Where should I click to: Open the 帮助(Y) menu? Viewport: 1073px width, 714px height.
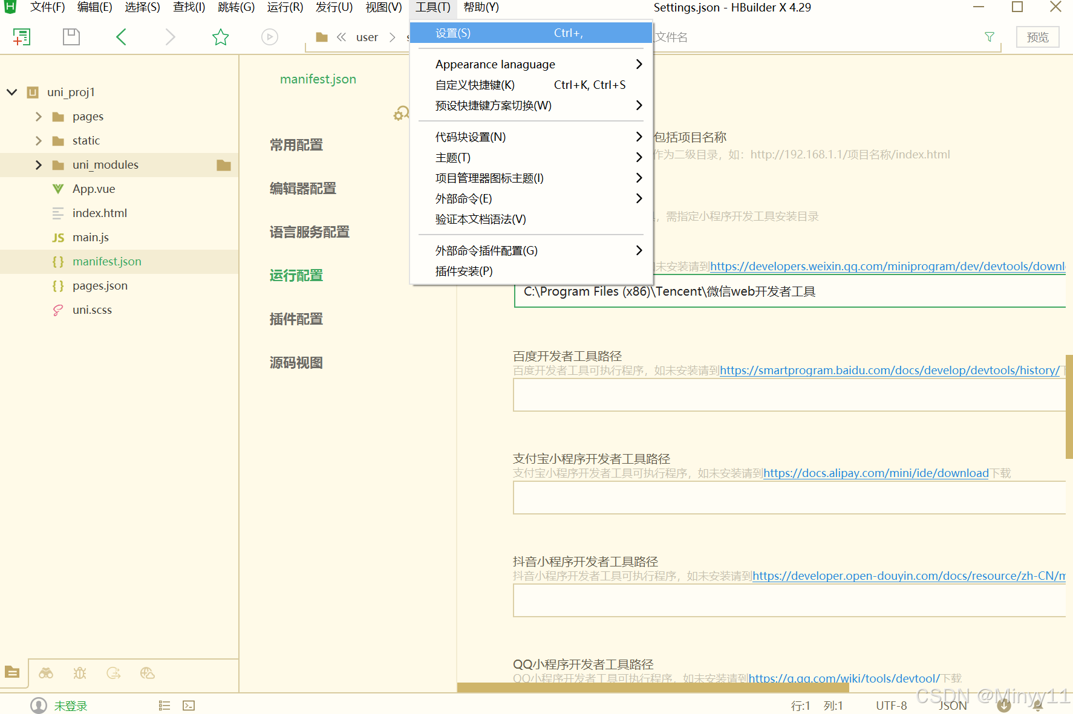click(x=481, y=7)
